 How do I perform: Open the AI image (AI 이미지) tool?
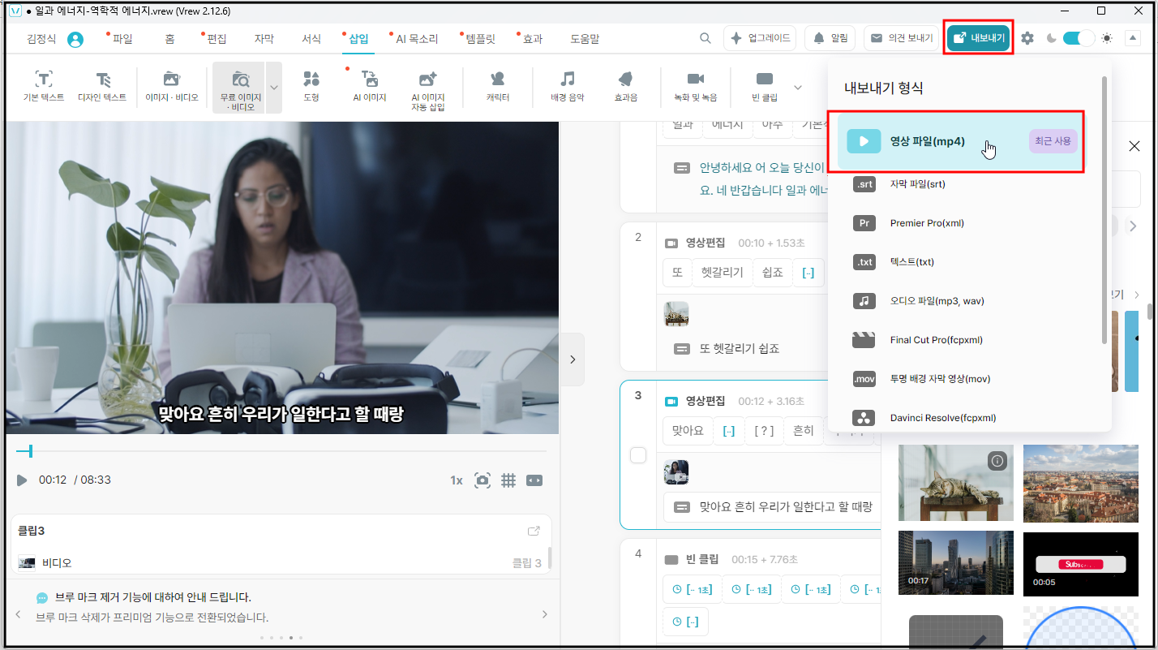(x=369, y=86)
